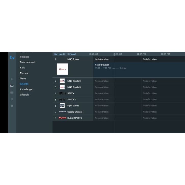Open MNC Sports 2 11:00 AM program cell

117,81
